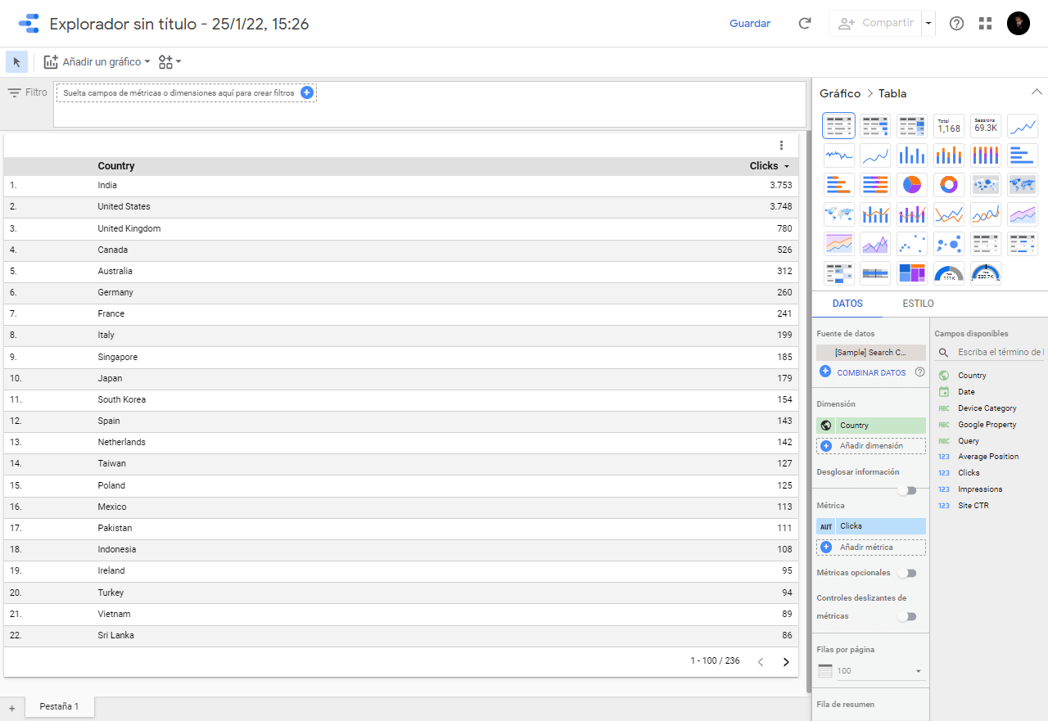Switch to the ESTILO tab
Viewport: 1048px width, 721px height.
918,304
